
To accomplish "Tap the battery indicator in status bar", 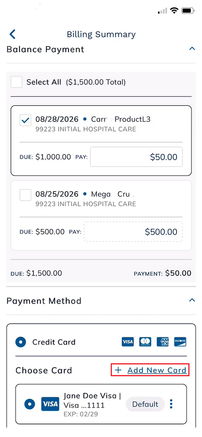I will click(x=188, y=11).
